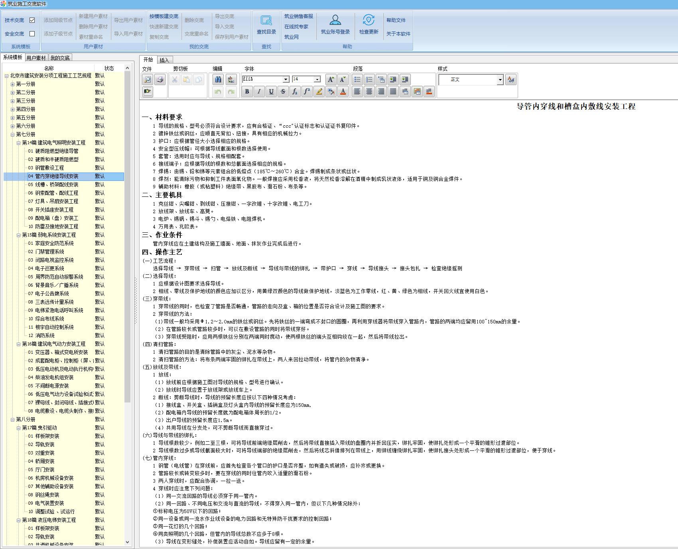Click the numbered list icon
Screen dimensions: 678x549
point(369,79)
